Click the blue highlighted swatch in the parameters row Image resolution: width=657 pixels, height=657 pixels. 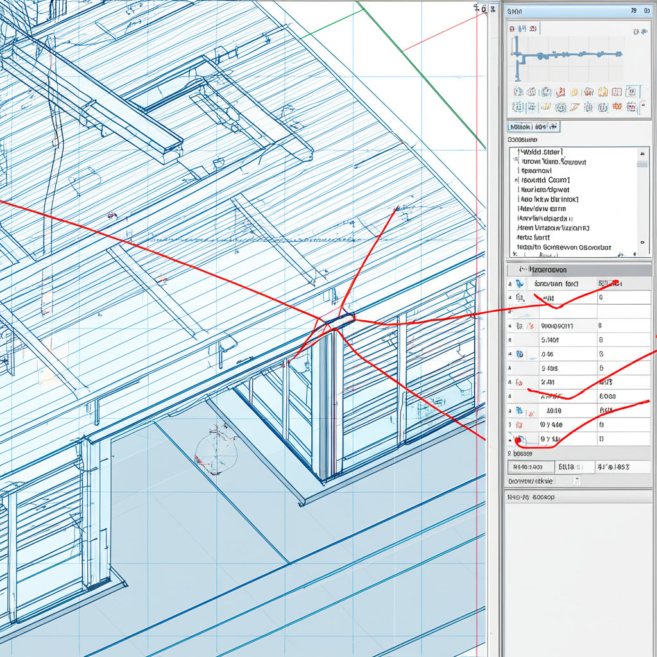(x=520, y=283)
